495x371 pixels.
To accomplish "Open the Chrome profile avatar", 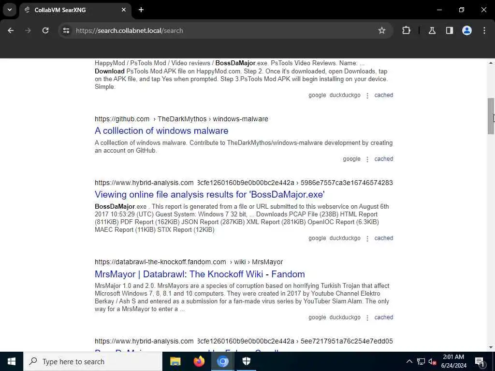I will pyautogui.click(x=467, y=30).
